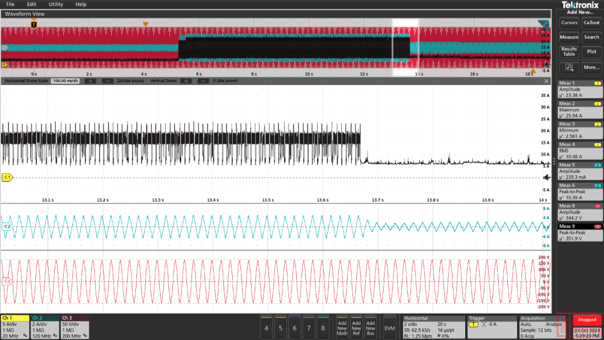Open the Search button
The height and width of the screenshot is (340, 604).
[x=591, y=37]
